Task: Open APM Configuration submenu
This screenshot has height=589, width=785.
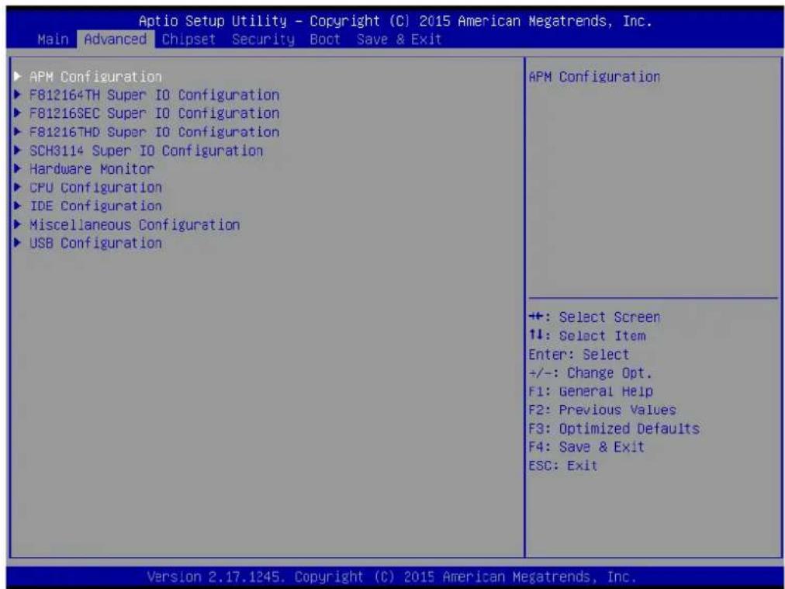Action: (x=95, y=77)
